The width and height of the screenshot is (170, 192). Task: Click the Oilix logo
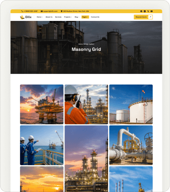point(26,17)
